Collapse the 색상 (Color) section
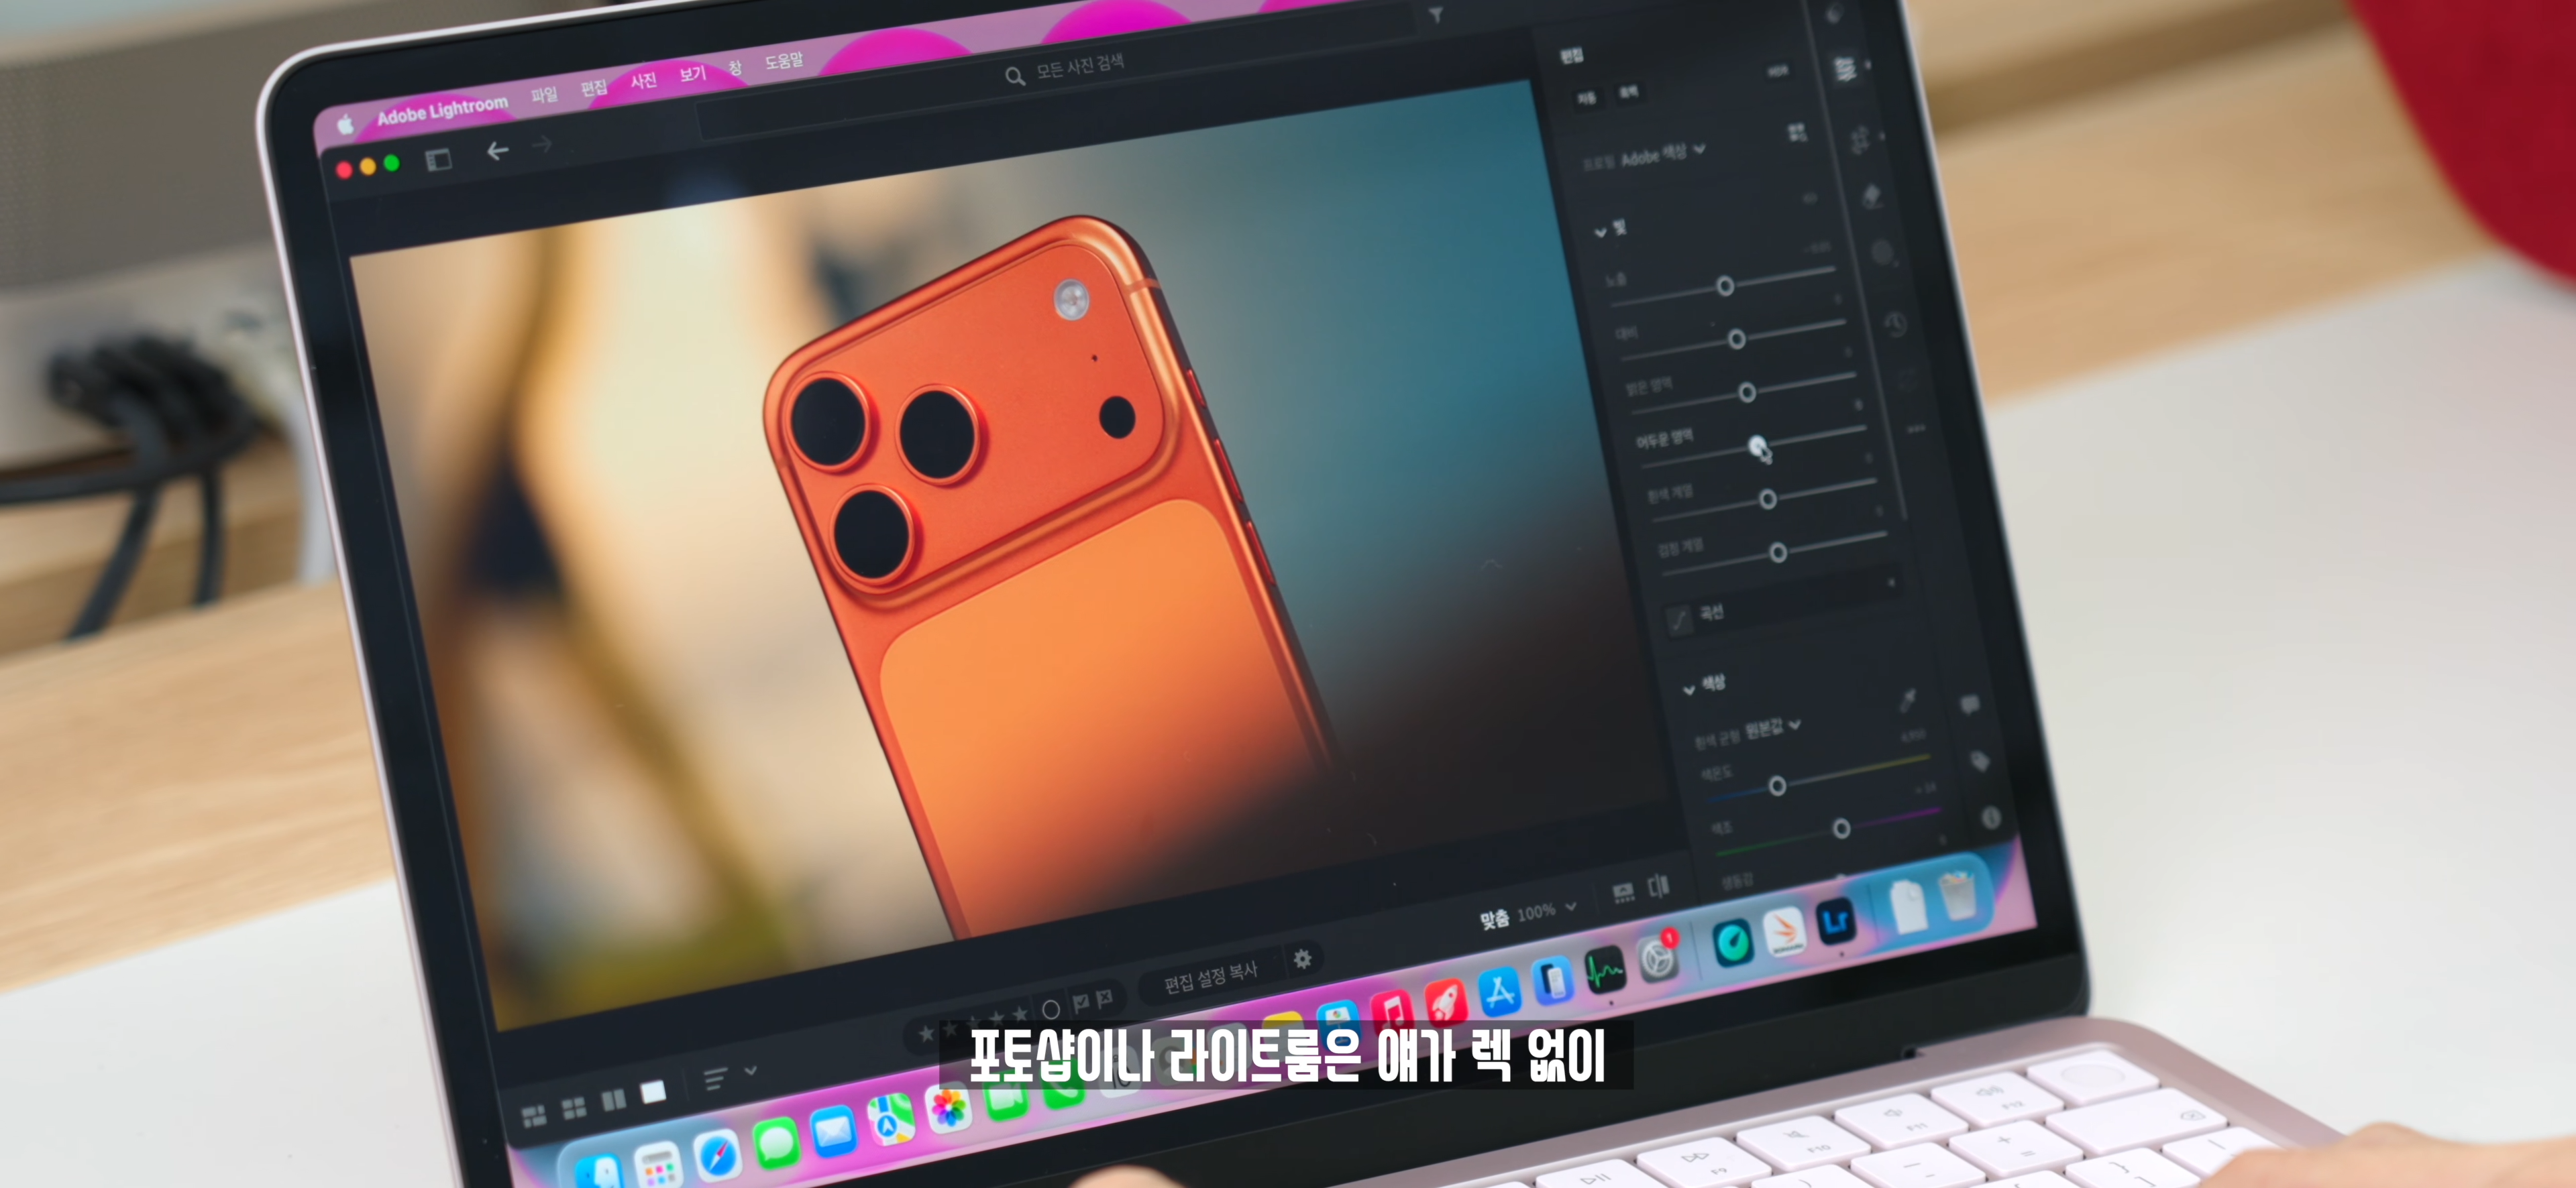The height and width of the screenshot is (1188, 2576). click(x=1689, y=689)
